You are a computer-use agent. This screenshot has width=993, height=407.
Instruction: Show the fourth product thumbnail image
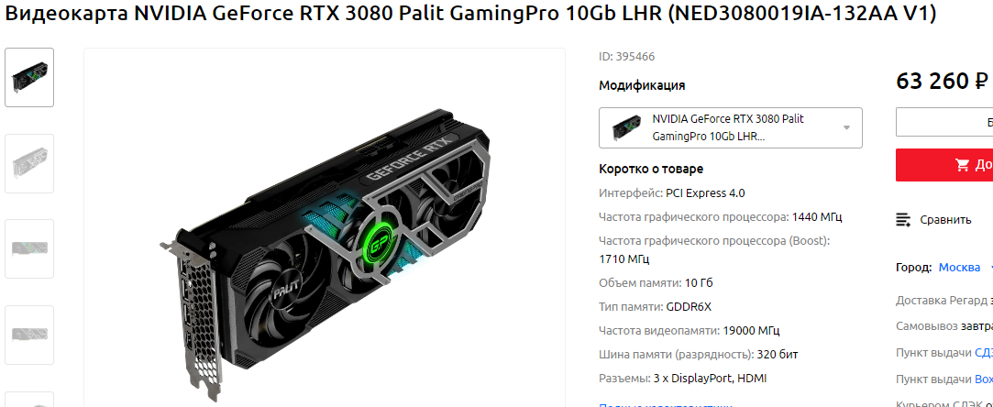click(x=29, y=335)
